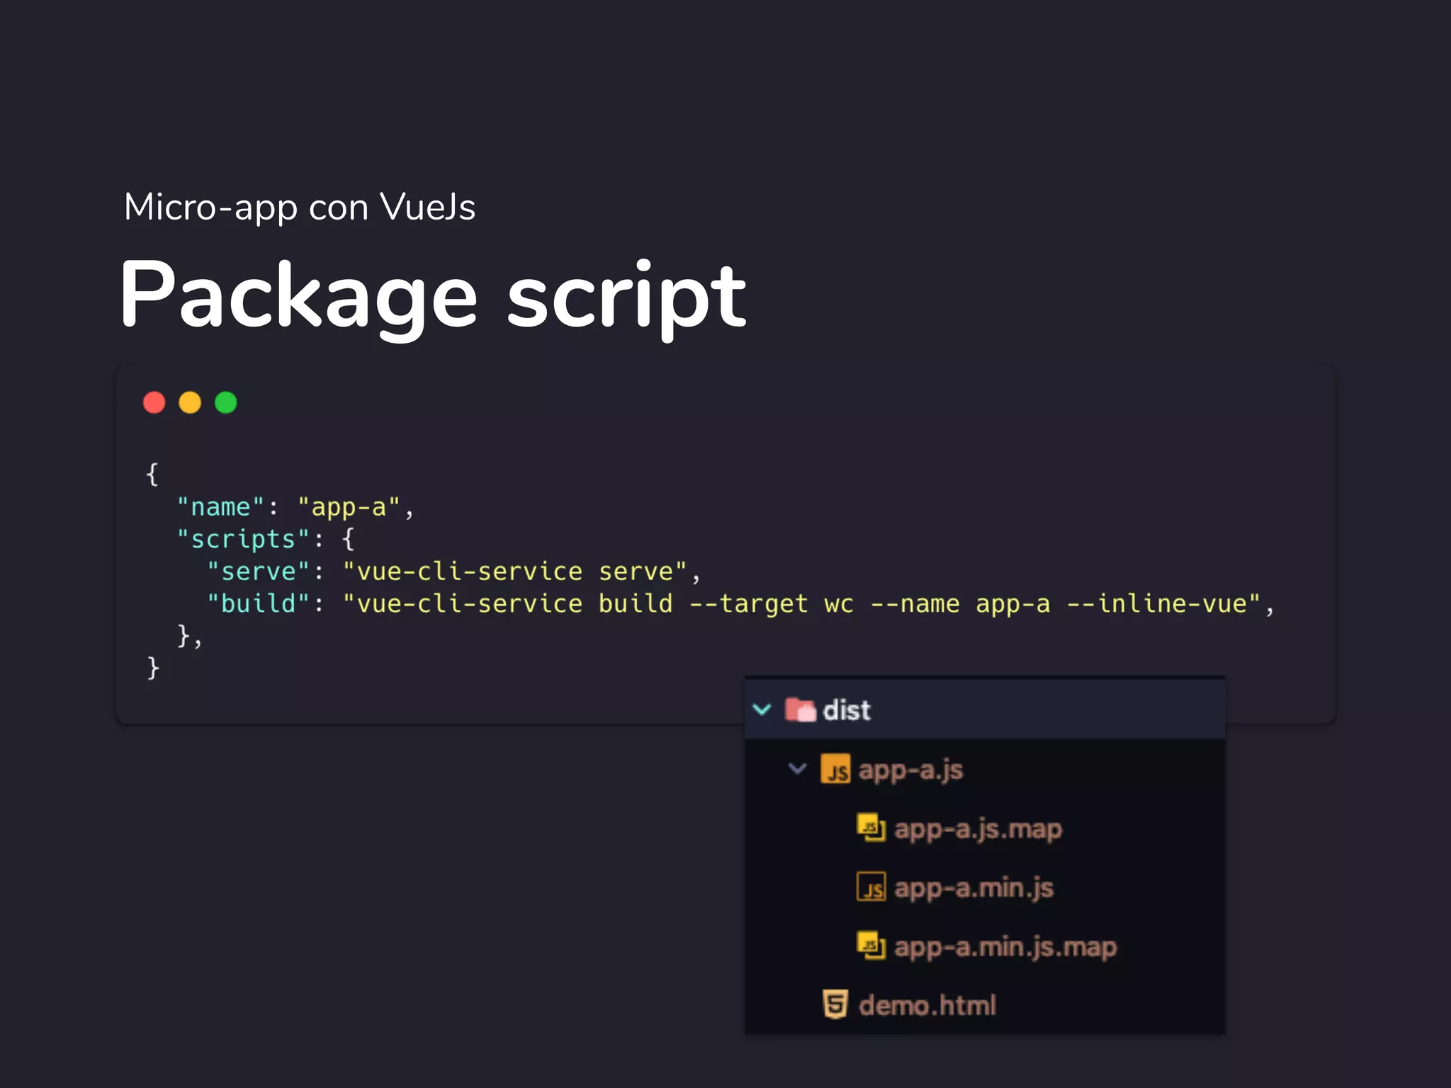1451x1088 pixels.
Task: Click the "build" script key
Action: click(259, 604)
